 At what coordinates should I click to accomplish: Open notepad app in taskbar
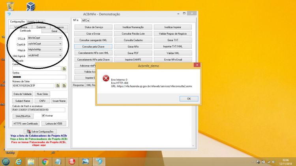click(x=58, y=162)
